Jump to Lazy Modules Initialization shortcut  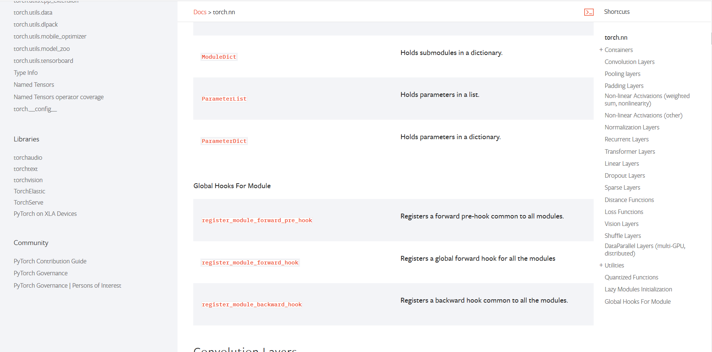click(638, 289)
